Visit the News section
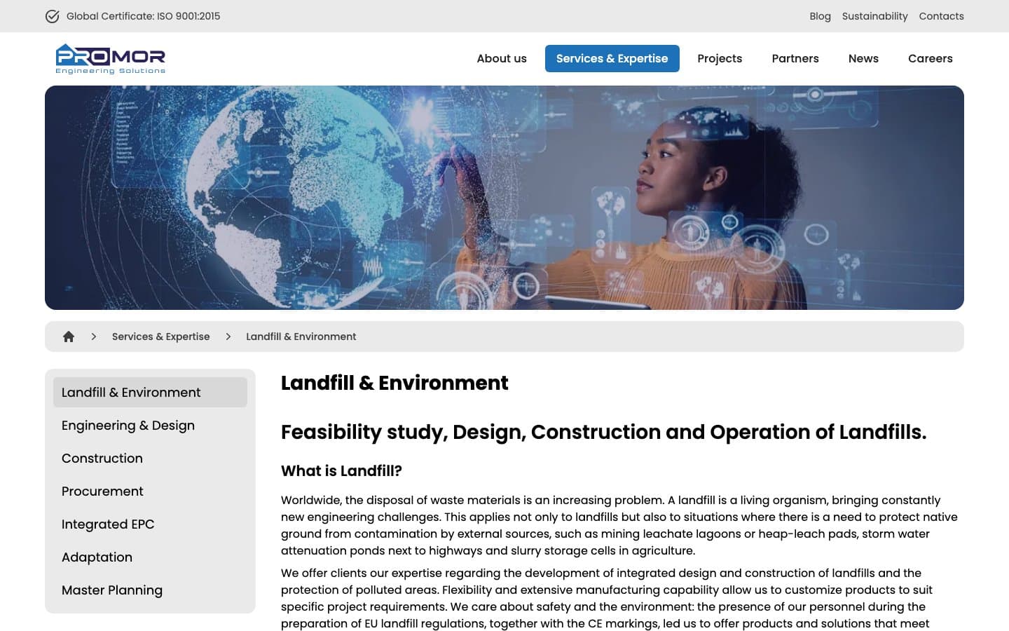 [x=863, y=58]
